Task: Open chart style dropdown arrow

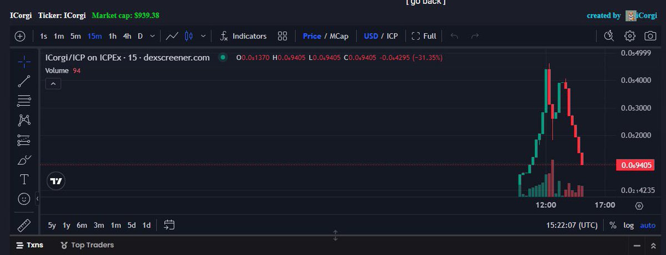Action: pyautogui.click(x=203, y=36)
